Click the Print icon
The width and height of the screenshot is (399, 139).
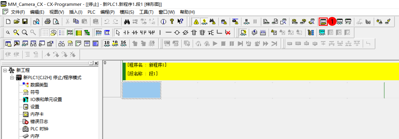(47, 21)
